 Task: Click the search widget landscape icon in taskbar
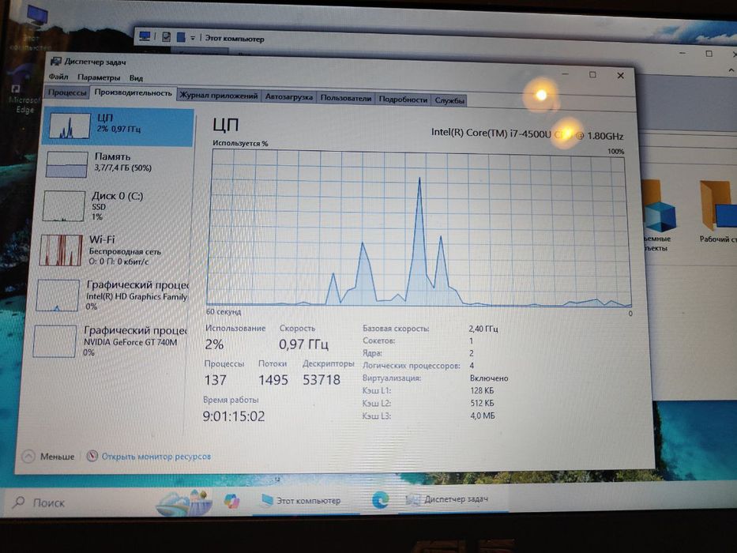coord(184,502)
